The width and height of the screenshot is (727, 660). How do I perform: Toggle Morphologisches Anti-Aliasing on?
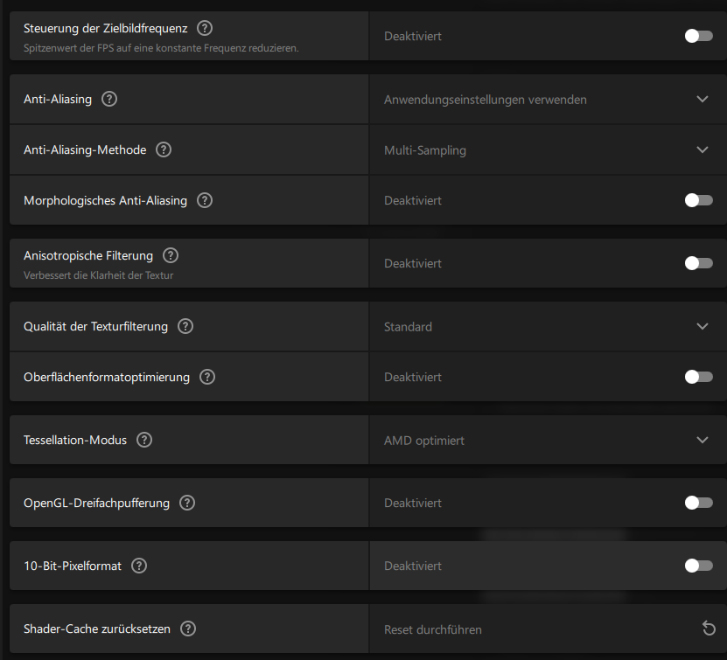pos(698,200)
